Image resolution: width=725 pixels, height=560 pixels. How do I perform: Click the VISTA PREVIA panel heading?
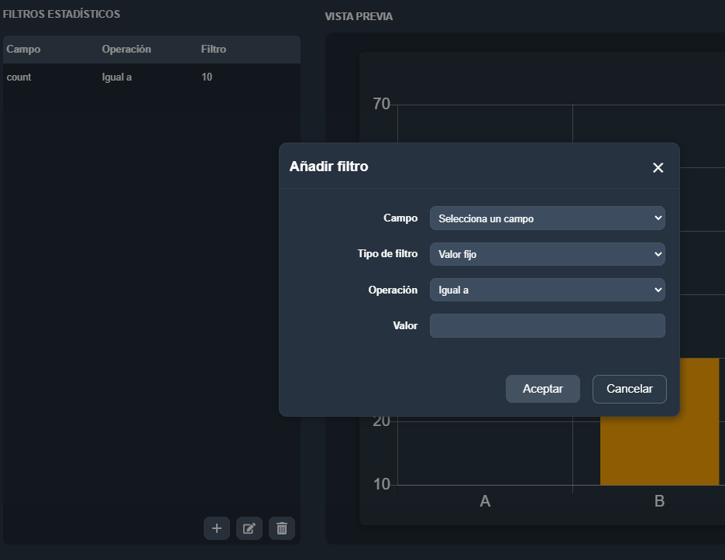click(359, 16)
